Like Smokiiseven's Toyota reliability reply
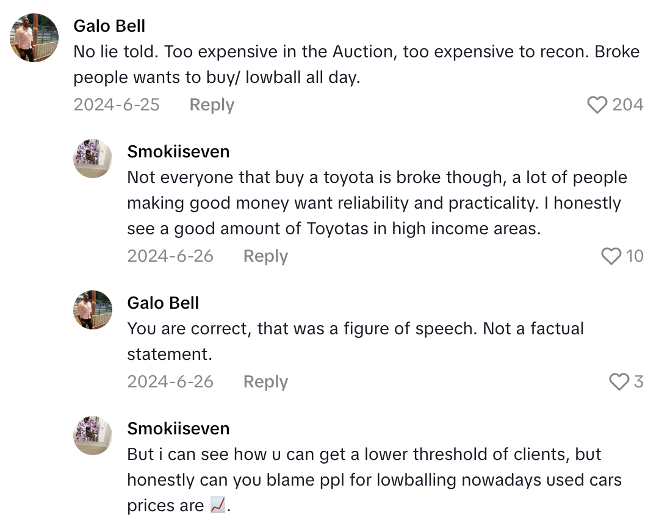This screenshot has height=521, width=659. click(611, 256)
